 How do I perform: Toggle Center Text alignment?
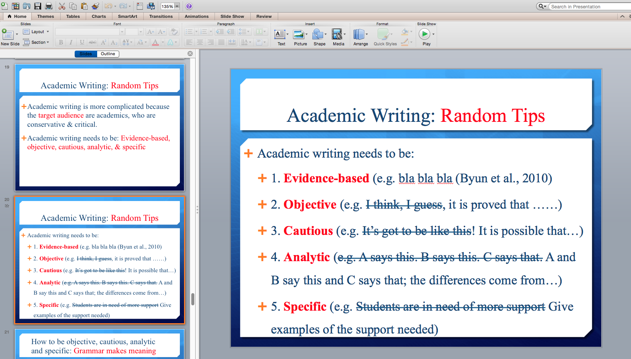[x=200, y=42]
